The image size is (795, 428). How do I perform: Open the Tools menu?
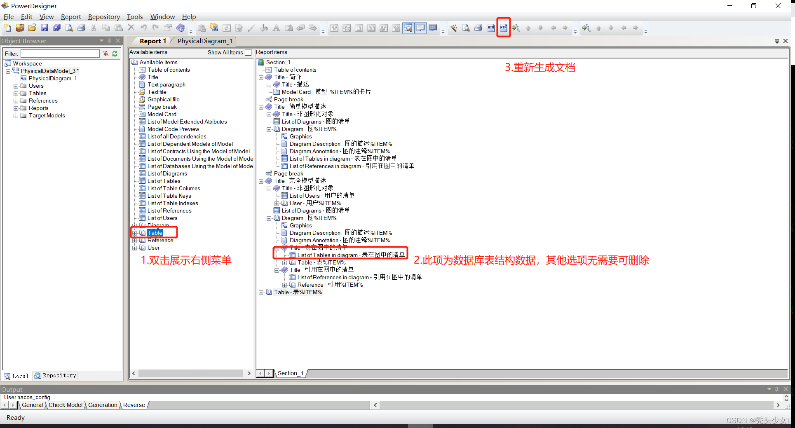[x=135, y=17]
